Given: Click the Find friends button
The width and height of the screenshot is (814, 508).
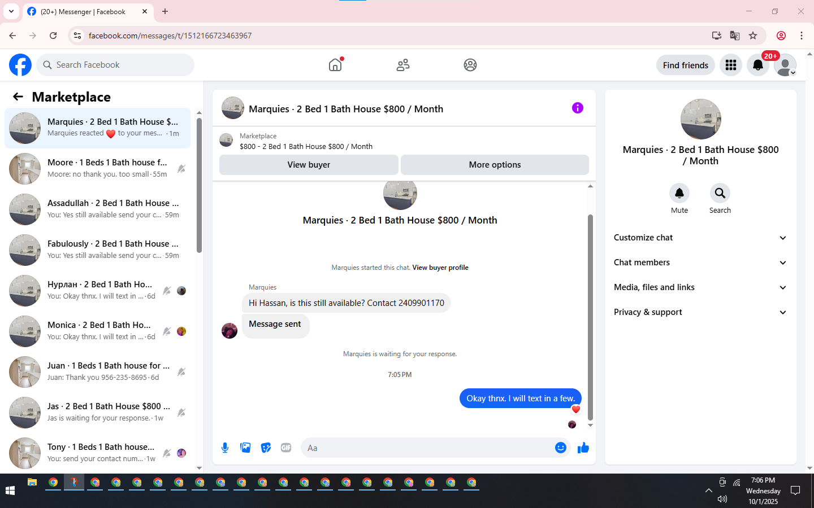Looking at the screenshot, I should tap(686, 65).
